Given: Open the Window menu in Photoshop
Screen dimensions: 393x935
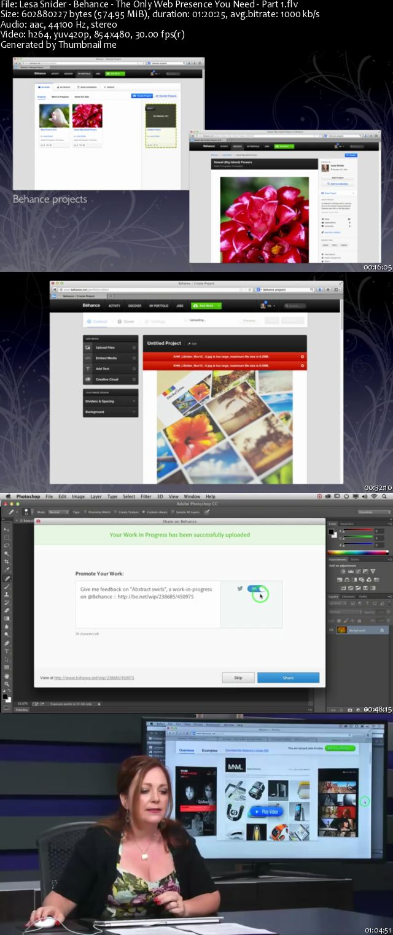Looking at the screenshot, I should coord(192,496).
